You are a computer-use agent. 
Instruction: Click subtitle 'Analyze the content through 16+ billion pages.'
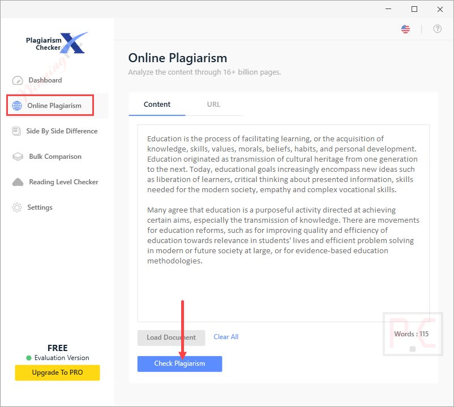(x=204, y=72)
